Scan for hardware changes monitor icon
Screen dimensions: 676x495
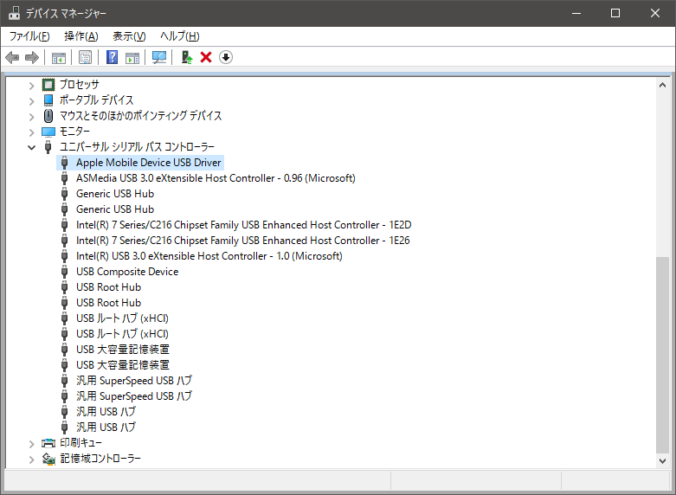pos(159,57)
